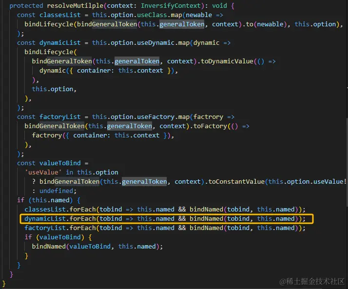Click dynamicList in its const declaration
Screen dimensions: 348x289
click(60, 42)
